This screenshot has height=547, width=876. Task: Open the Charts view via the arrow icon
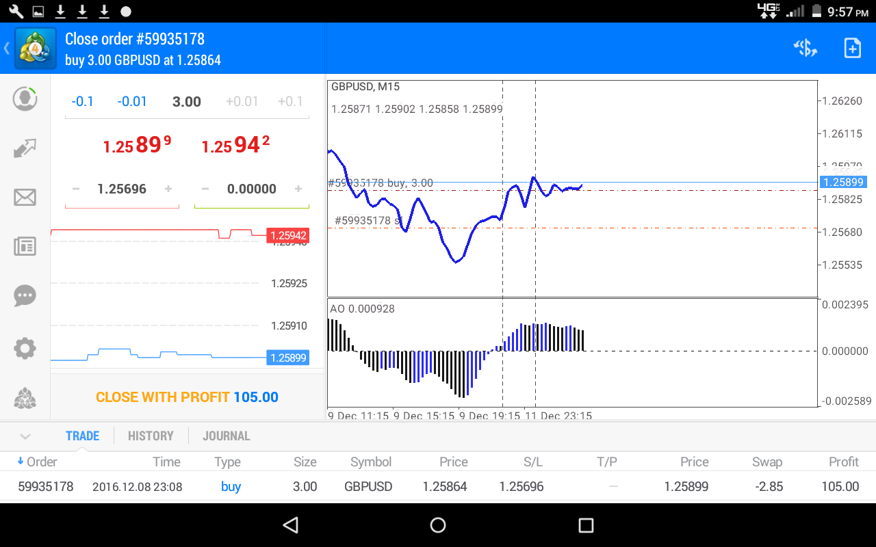tap(25, 148)
